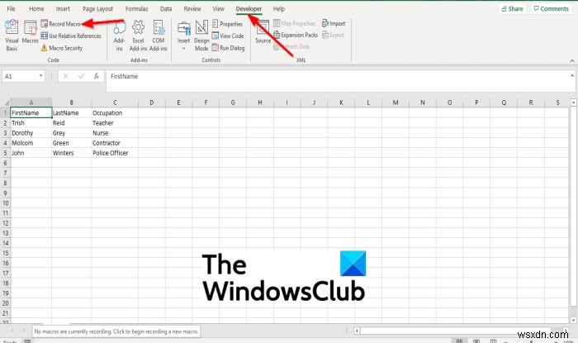Toggle Design Mode
Screen dimensions: 578x343
pyautogui.click(x=201, y=36)
